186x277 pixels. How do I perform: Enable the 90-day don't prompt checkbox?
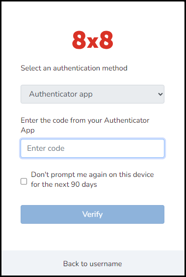click(24, 181)
